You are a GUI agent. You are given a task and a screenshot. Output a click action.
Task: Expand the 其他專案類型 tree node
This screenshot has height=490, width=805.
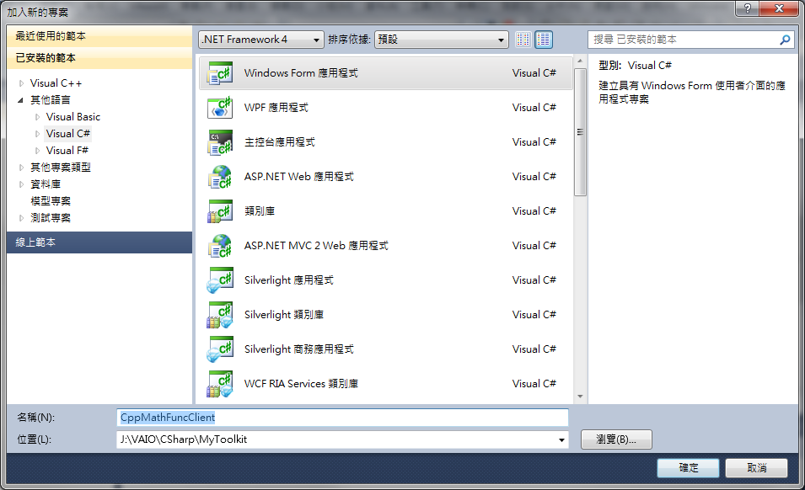(21, 167)
